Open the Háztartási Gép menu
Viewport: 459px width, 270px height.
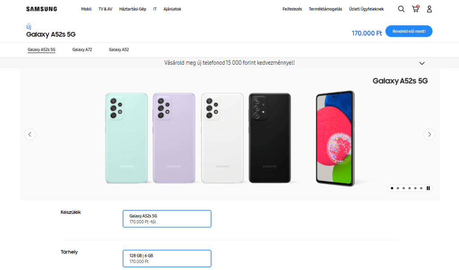pos(132,9)
